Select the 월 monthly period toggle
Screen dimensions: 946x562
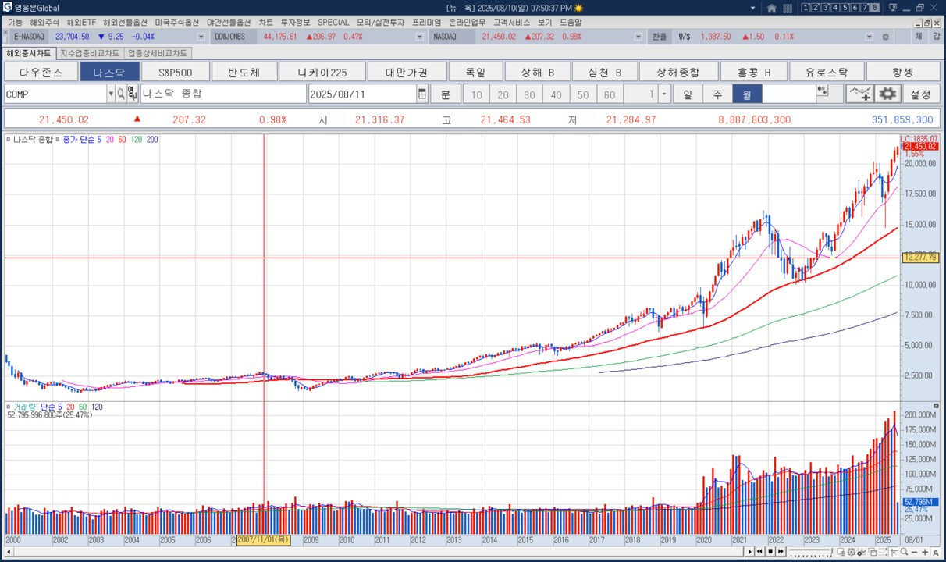pos(747,94)
